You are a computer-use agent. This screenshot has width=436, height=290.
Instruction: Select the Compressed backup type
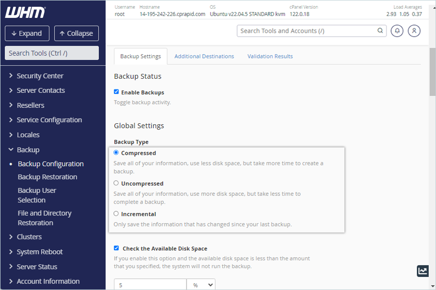pyautogui.click(x=116, y=153)
